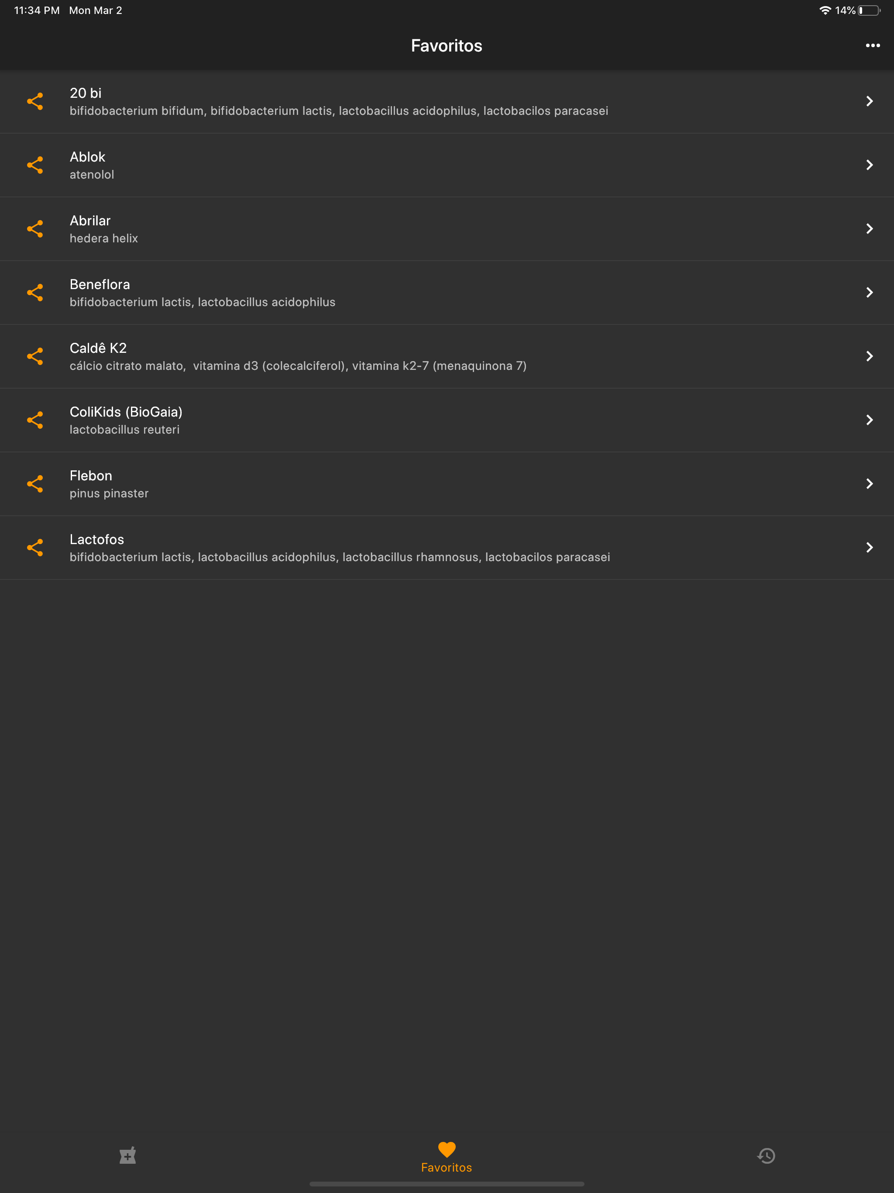Tap the ColiKids (BioGaia) share icon
Viewport: 894px width, 1193px height.
pyautogui.click(x=35, y=420)
